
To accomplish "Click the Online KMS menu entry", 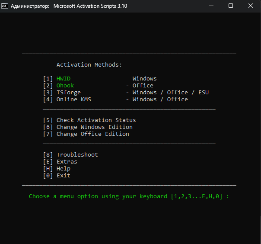I will click(74, 100).
